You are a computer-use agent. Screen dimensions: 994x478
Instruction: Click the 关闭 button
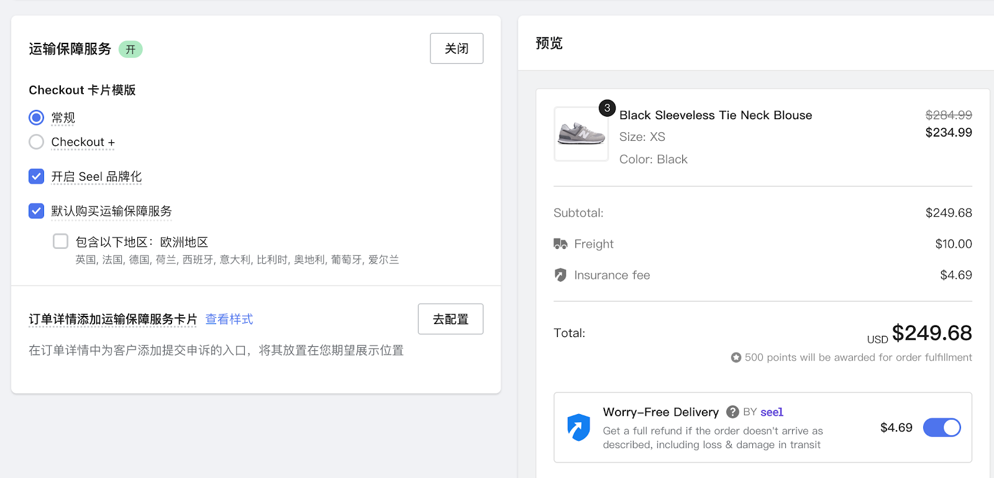tap(457, 48)
